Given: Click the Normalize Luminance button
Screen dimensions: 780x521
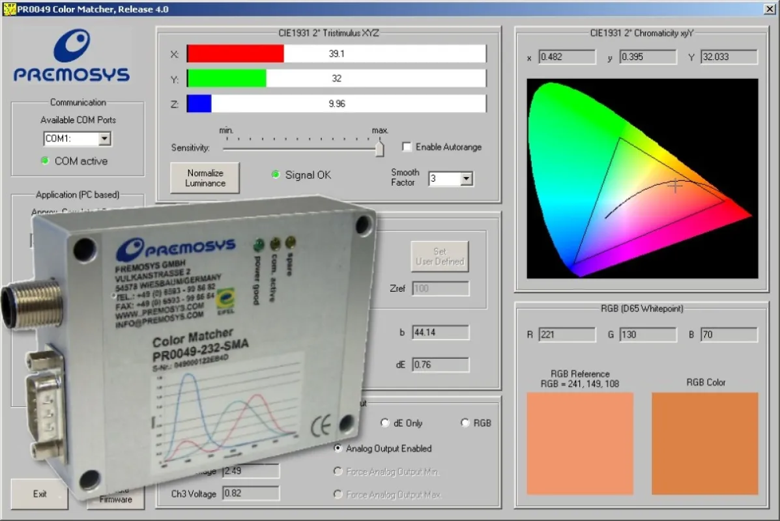Looking at the screenshot, I should (x=205, y=178).
